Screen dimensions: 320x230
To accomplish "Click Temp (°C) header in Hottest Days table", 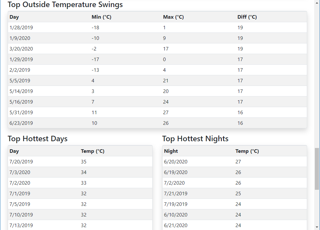I will tap(92, 151).
